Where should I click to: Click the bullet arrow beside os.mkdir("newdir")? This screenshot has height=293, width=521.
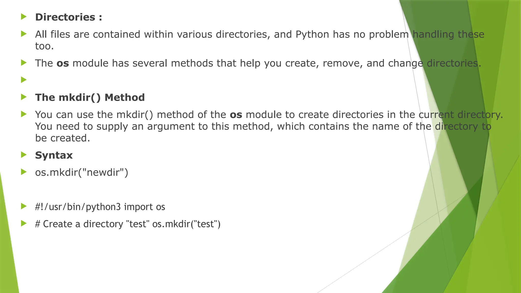(24, 172)
